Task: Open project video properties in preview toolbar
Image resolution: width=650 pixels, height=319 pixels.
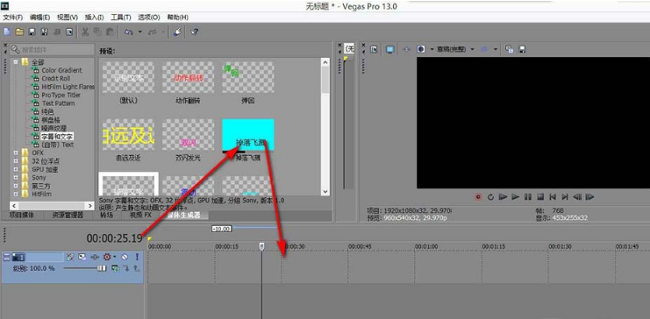Action: pos(375,49)
